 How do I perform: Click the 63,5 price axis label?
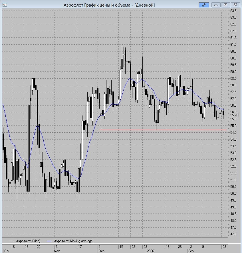tap(233, 11)
